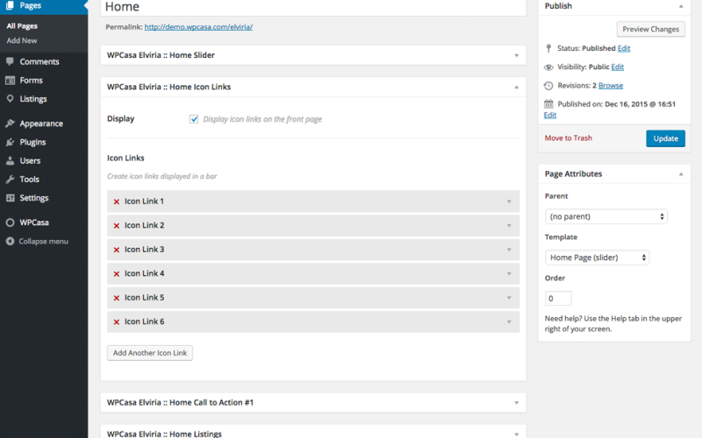The width and height of the screenshot is (702, 438).
Task: Click the Order number input field
Action: click(558, 299)
